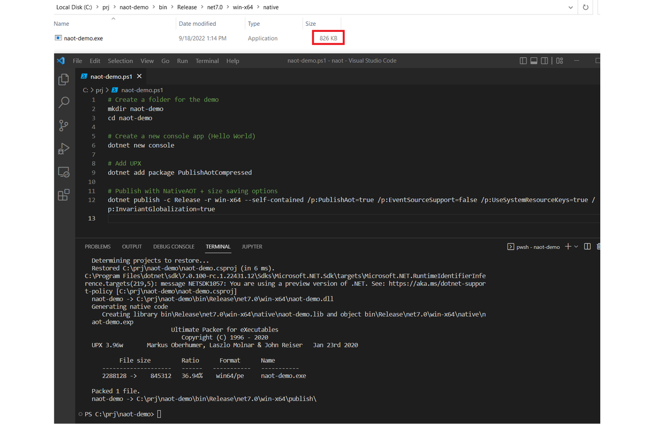Click the 'Application' type cell
659x424 pixels.
pyautogui.click(x=263, y=38)
